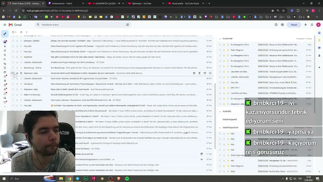
Task: Click the Postalarda arayın search field
Action: (x=83, y=25)
